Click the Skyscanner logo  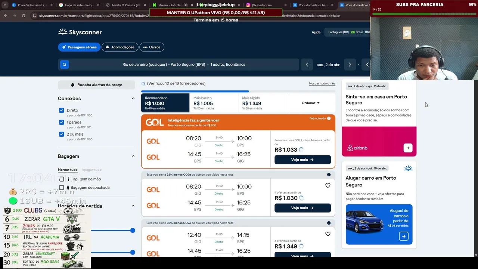(80, 32)
